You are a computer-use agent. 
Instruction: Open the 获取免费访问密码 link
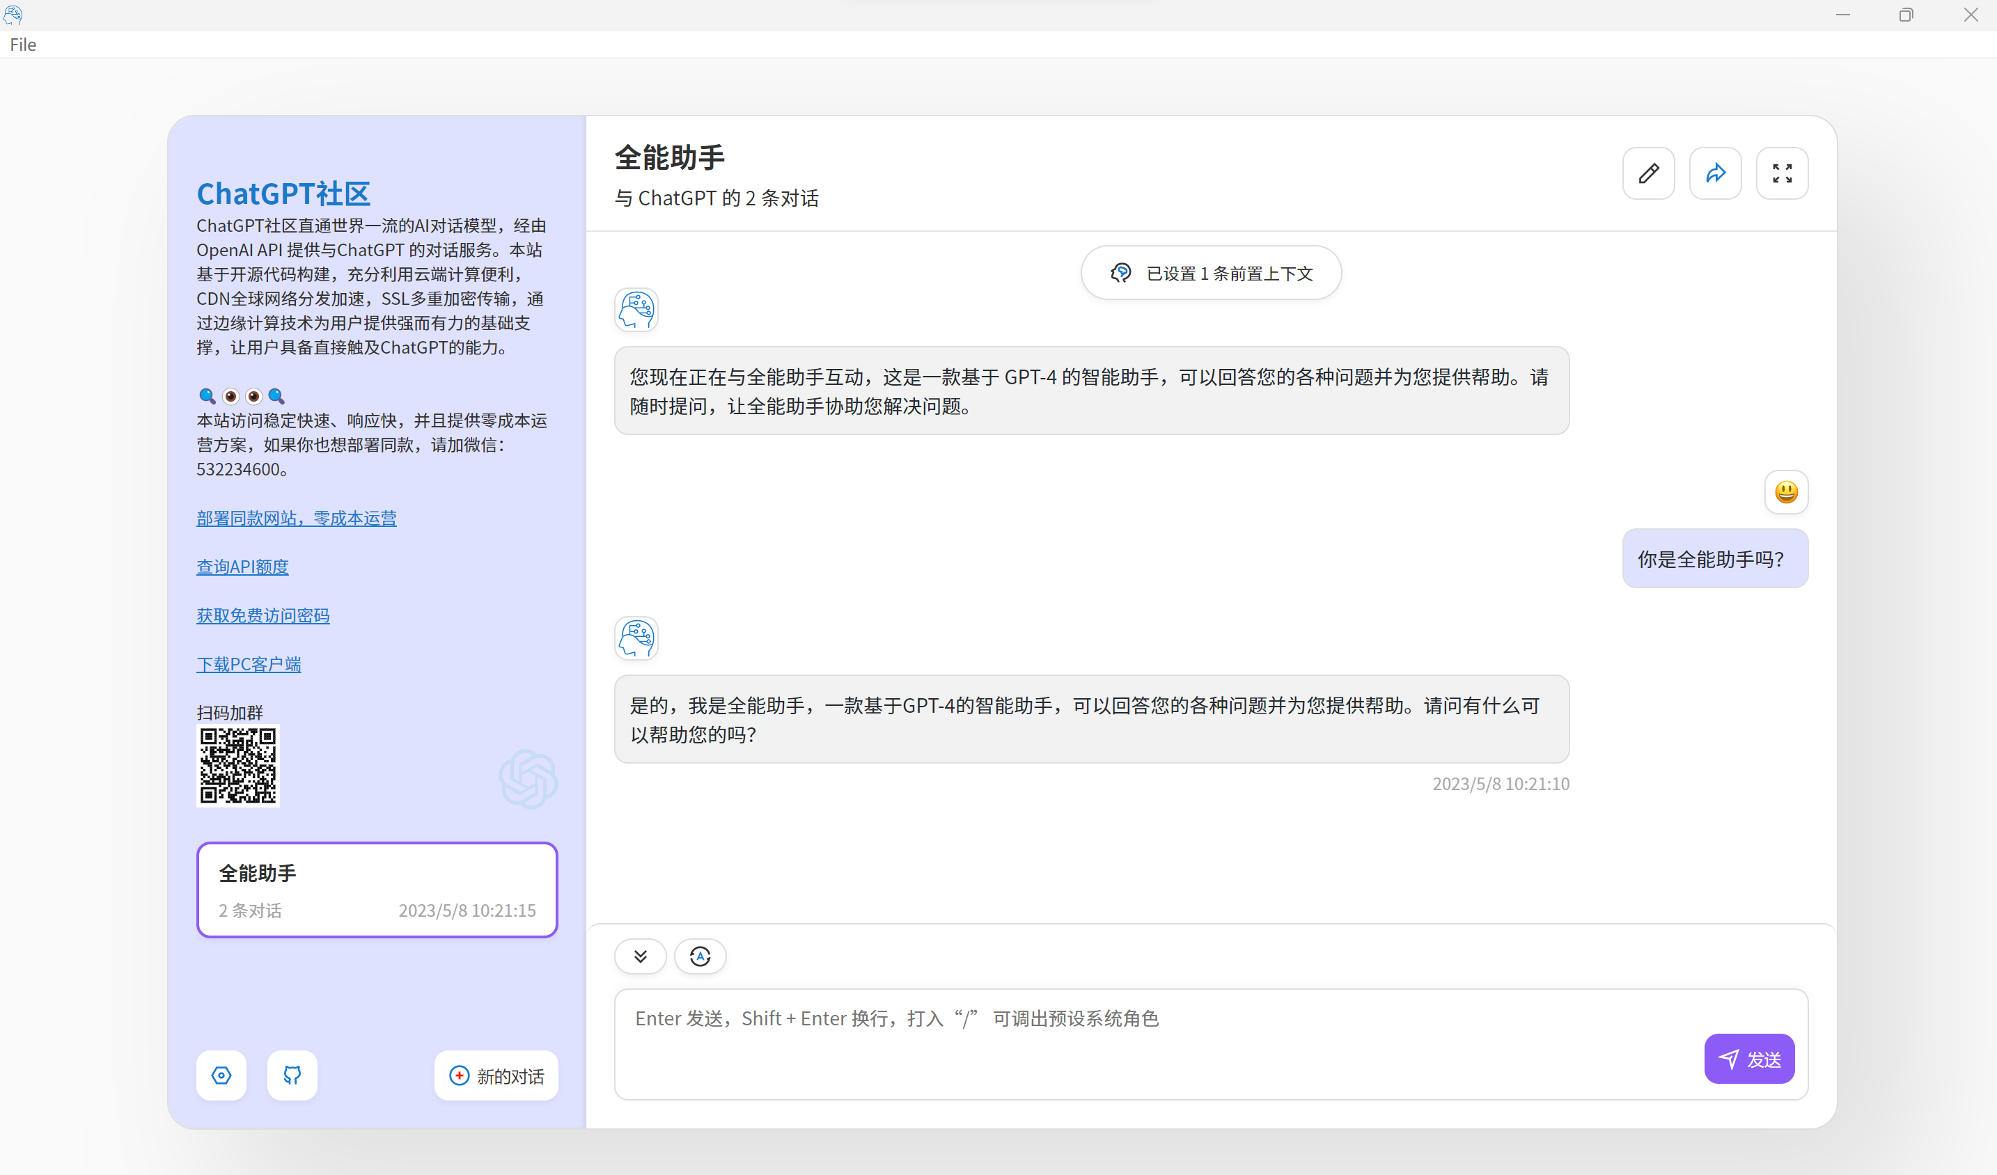263,615
